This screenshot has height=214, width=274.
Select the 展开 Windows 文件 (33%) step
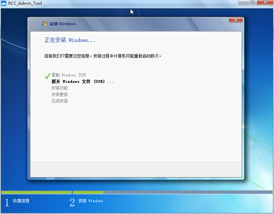tap(82, 81)
